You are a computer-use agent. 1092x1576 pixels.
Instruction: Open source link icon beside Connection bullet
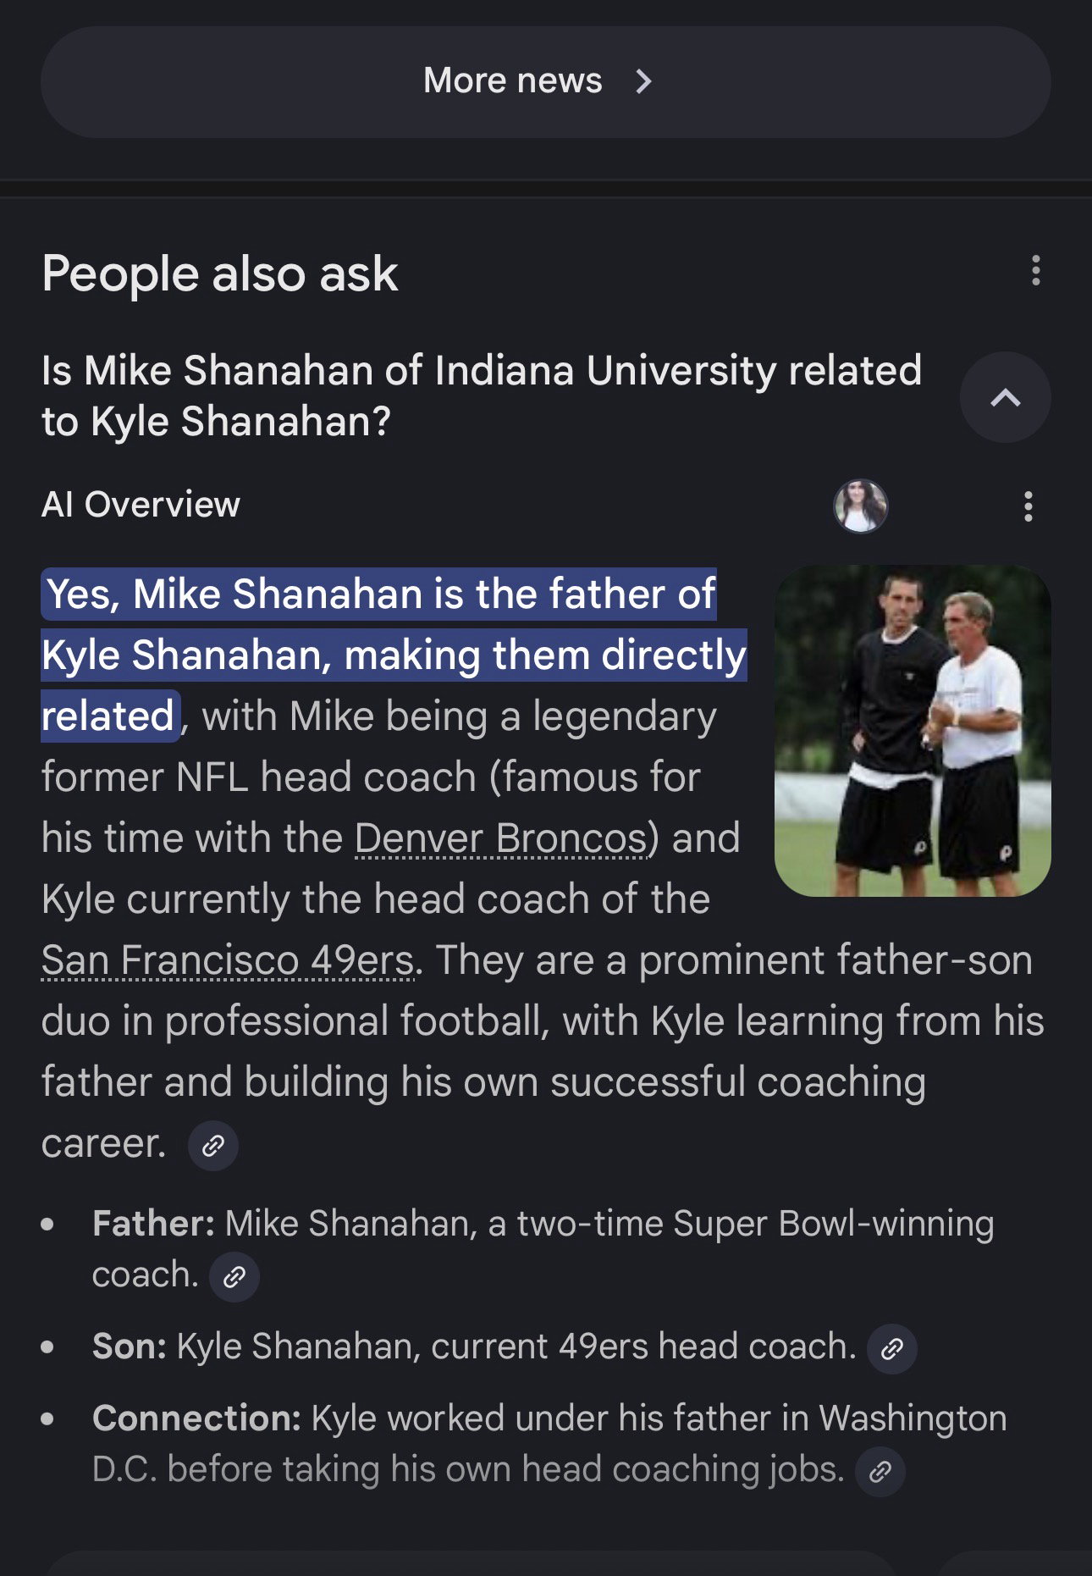[880, 1472]
